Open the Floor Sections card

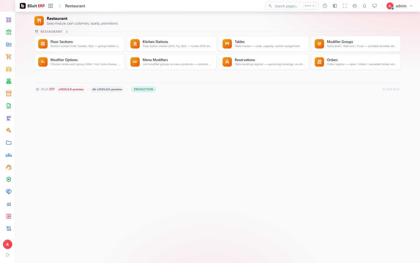coord(79,44)
